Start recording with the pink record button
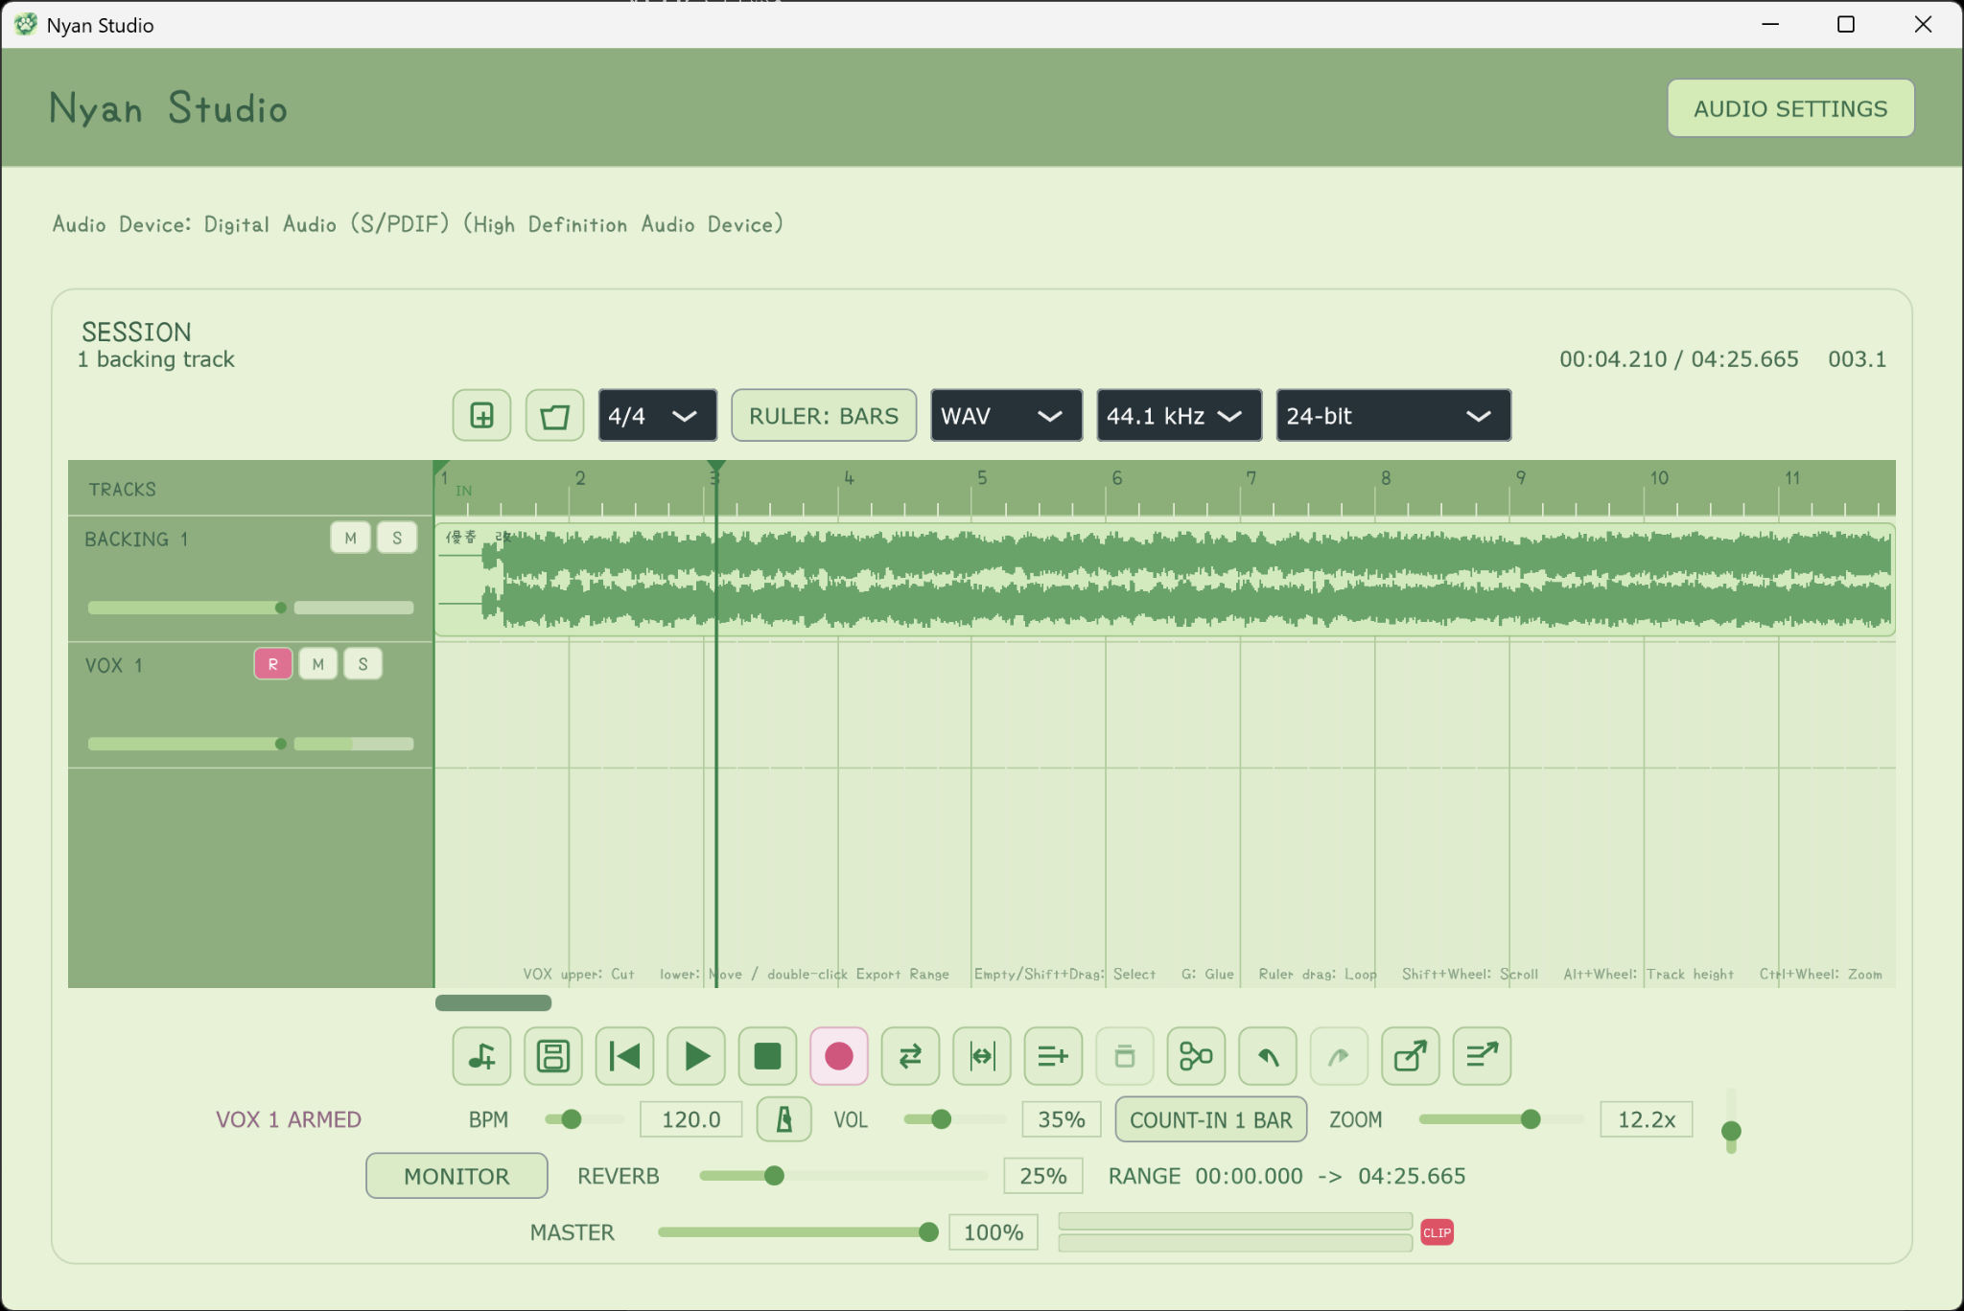 tap(839, 1056)
